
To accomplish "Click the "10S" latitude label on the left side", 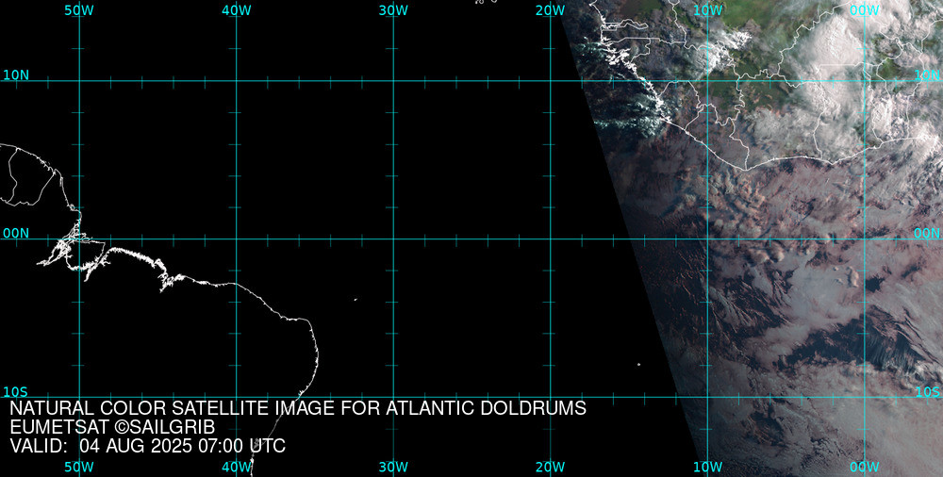I will pos(16,392).
